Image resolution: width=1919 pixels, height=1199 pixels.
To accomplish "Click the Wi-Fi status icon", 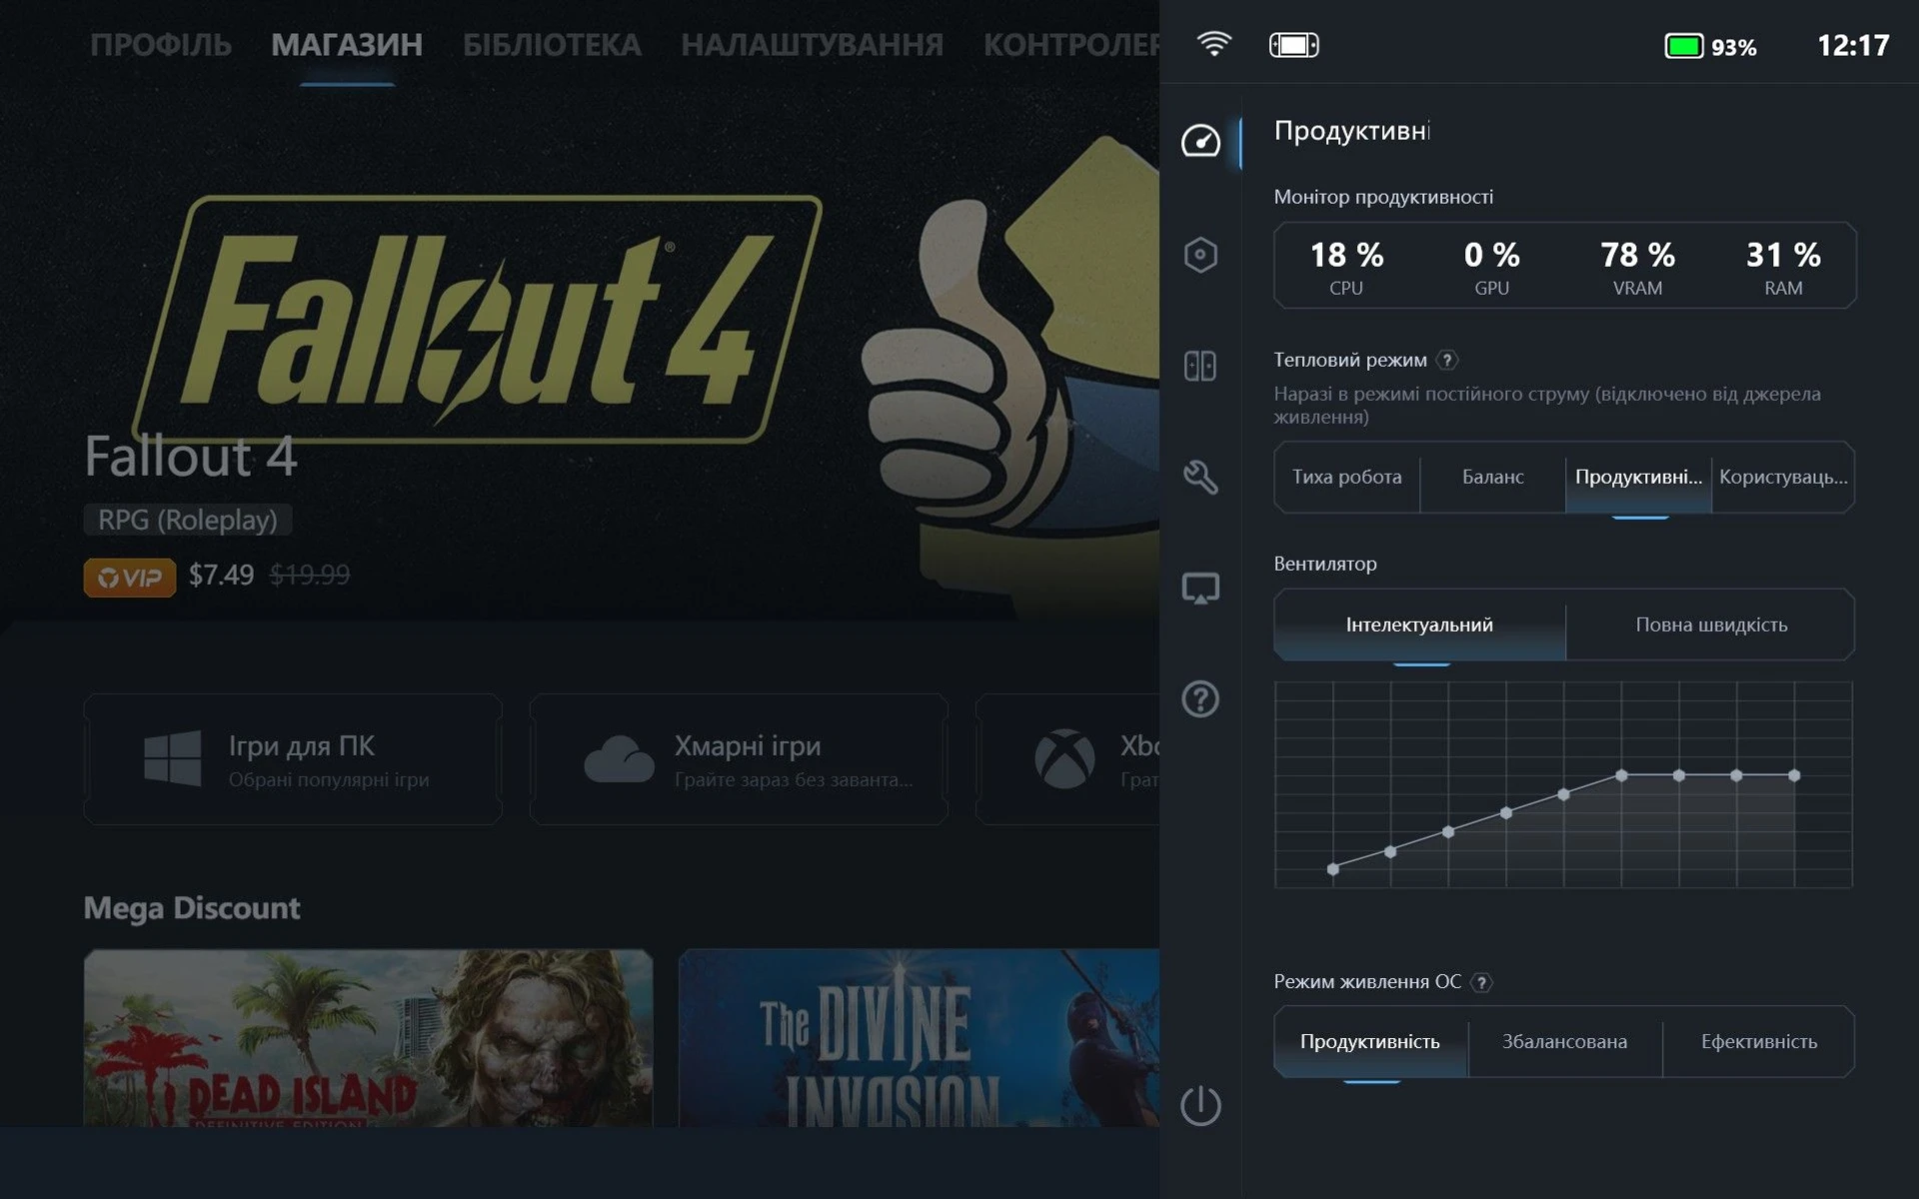I will pyautogui.click(x=1214, y=44).
